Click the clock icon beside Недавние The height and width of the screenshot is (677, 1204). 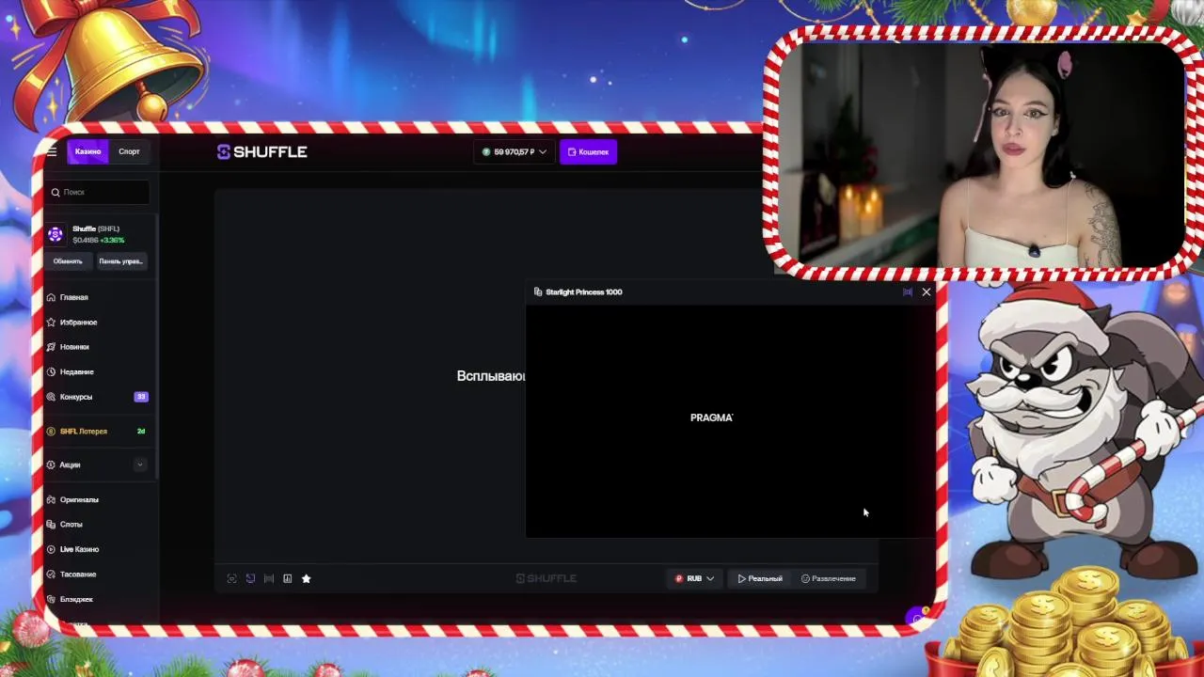(x=52, y=371)
